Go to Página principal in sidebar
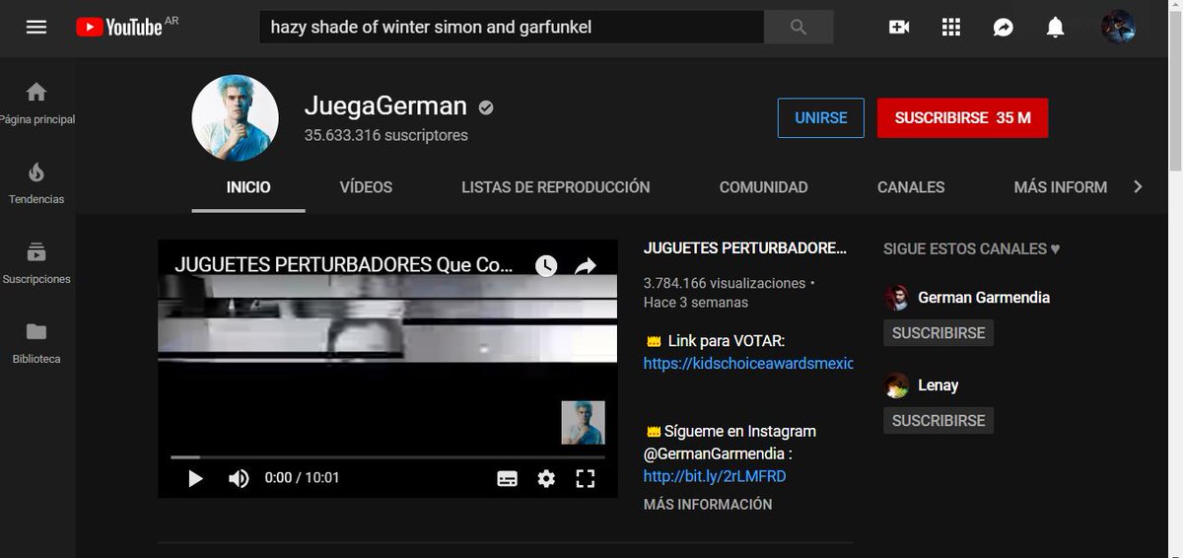 pos(36,104)
